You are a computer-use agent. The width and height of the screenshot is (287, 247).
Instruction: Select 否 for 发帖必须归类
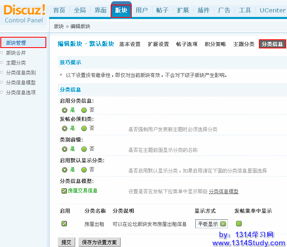[x=84, y=128]
